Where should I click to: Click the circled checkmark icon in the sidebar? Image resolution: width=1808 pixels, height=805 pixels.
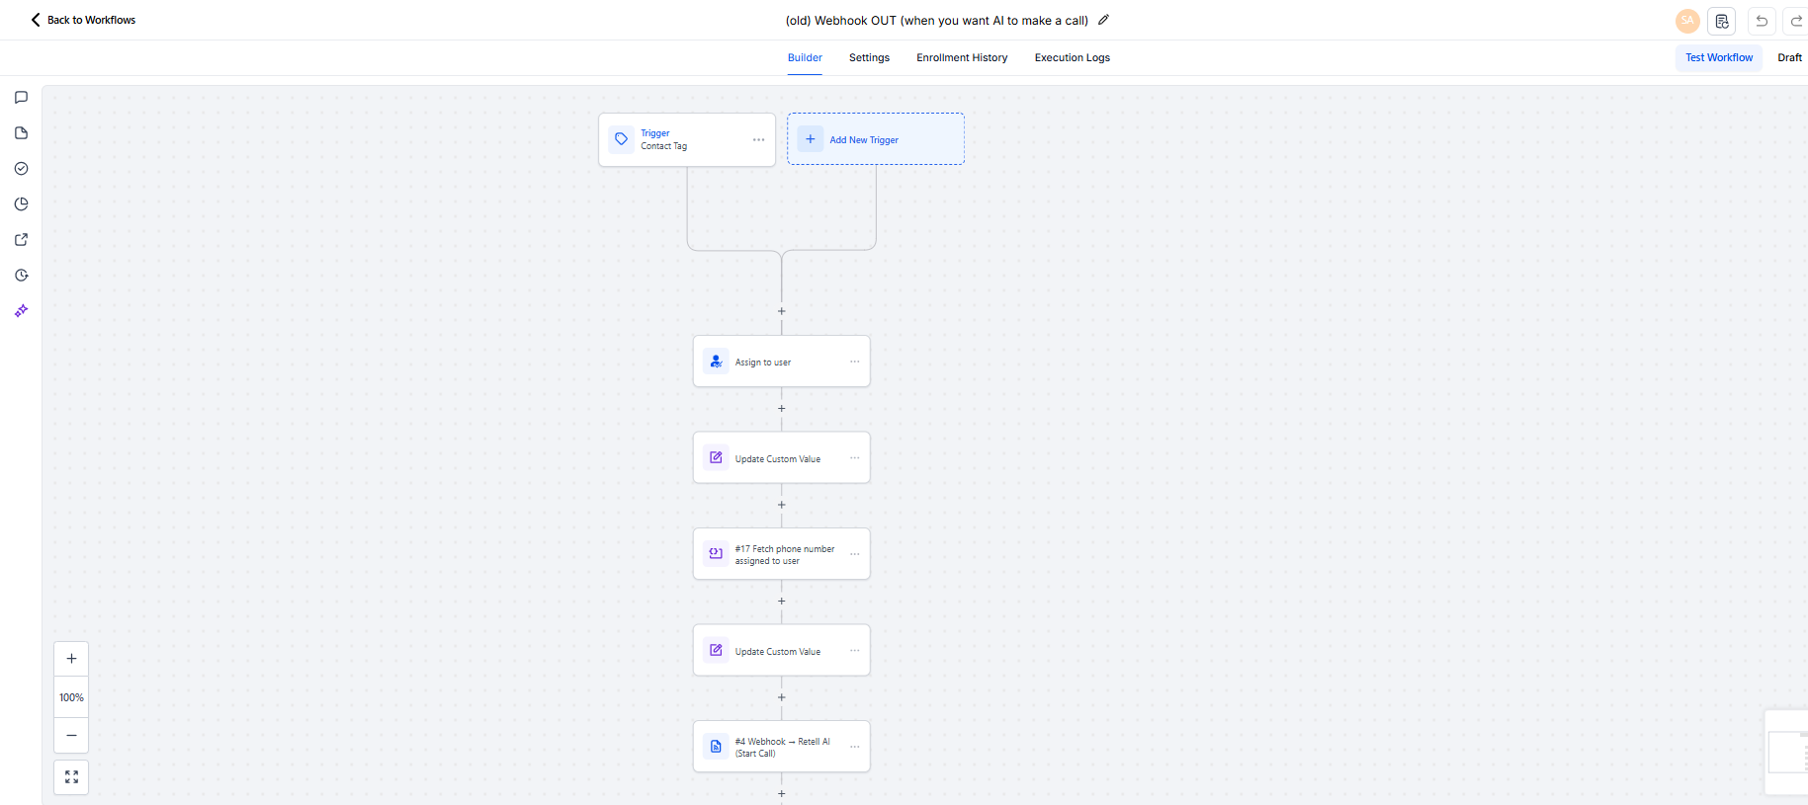tap(21, 169)
